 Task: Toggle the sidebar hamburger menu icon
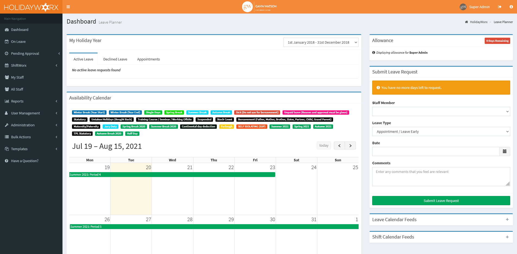[68, 7]
